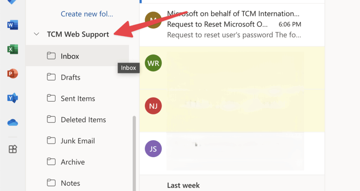Open the OneDrive cloud icon
The image size is (360, 191).
tap(13, 122)
